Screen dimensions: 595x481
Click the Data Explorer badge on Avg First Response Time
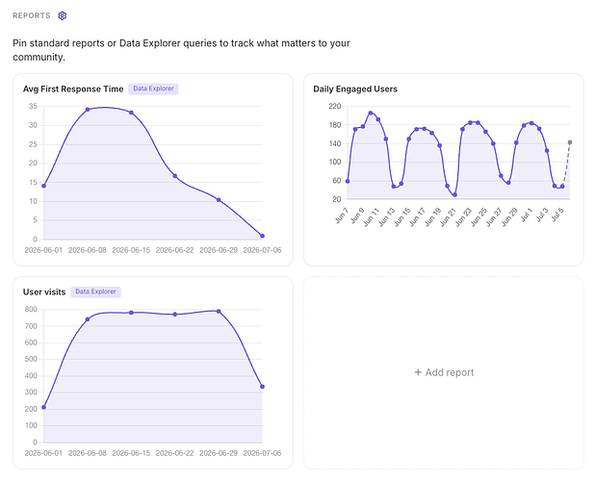153,89
